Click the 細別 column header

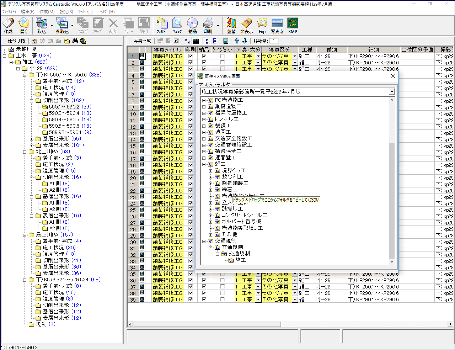tap(373, 50)
